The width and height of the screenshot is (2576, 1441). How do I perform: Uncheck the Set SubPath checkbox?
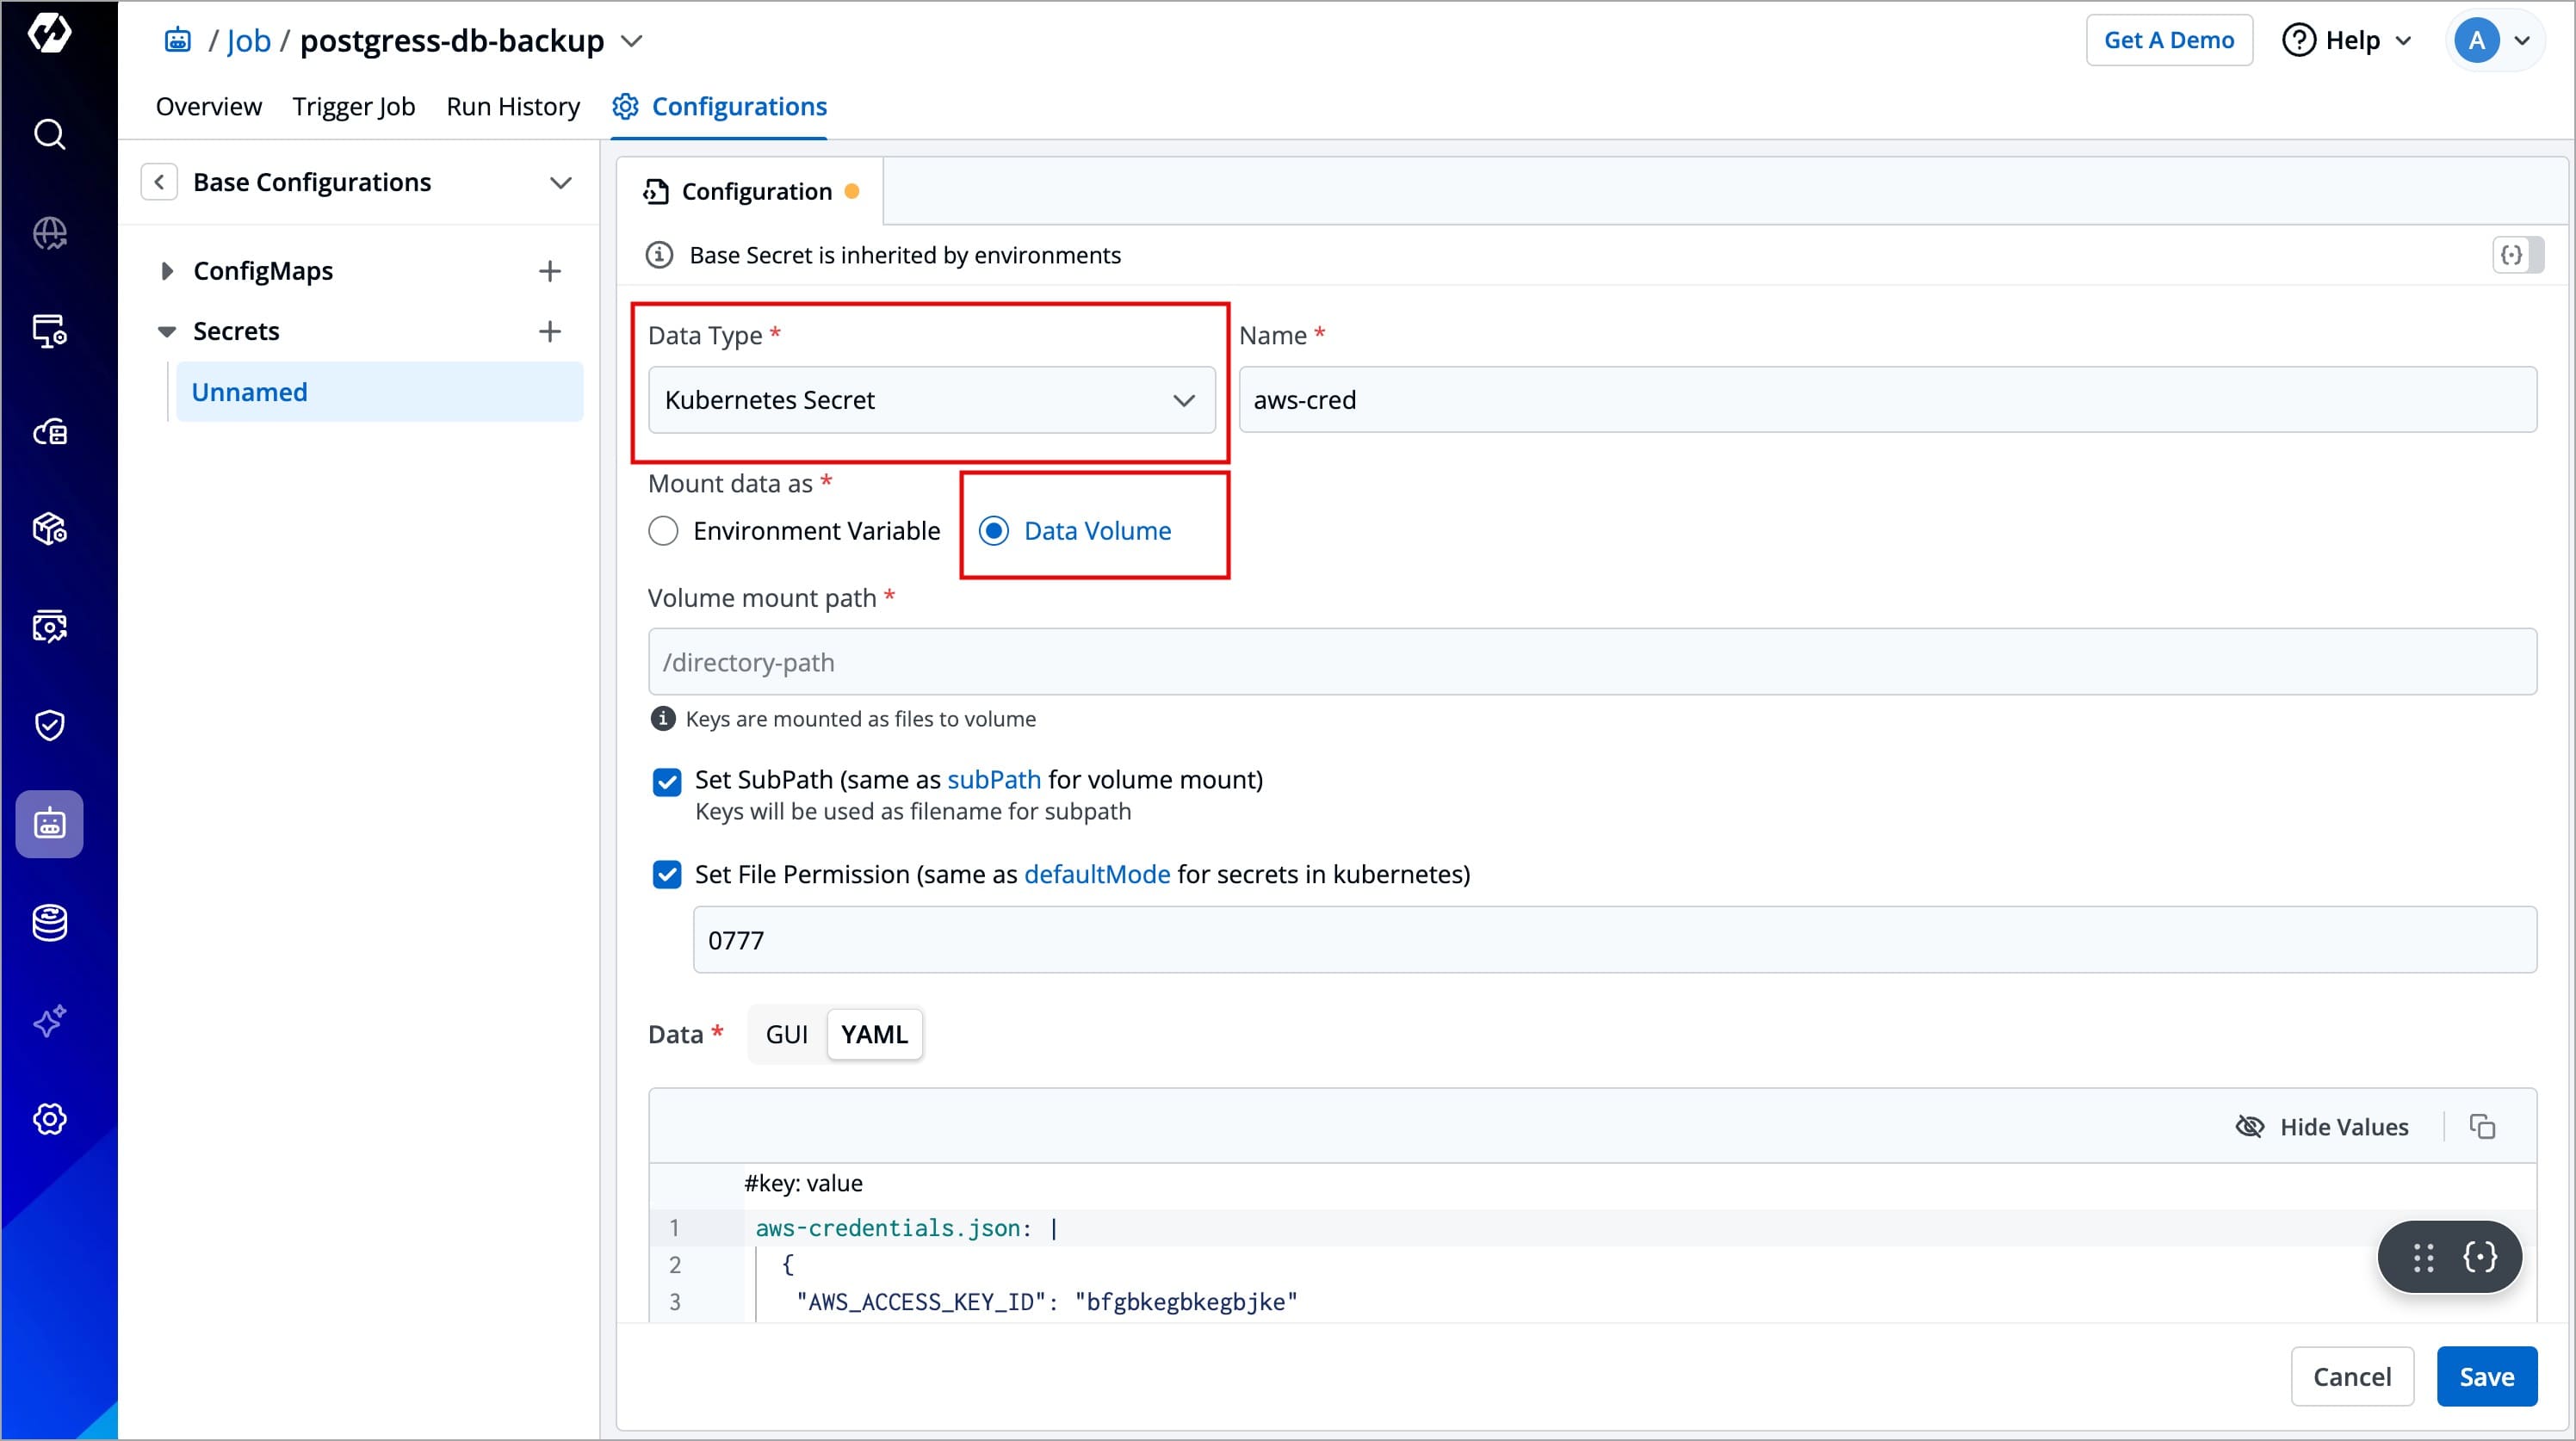(x=667, y=781)
